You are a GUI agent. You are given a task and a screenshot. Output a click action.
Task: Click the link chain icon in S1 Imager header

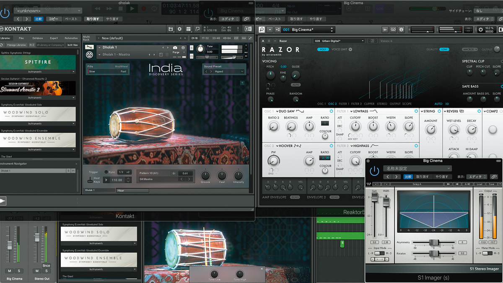point(495,177)
